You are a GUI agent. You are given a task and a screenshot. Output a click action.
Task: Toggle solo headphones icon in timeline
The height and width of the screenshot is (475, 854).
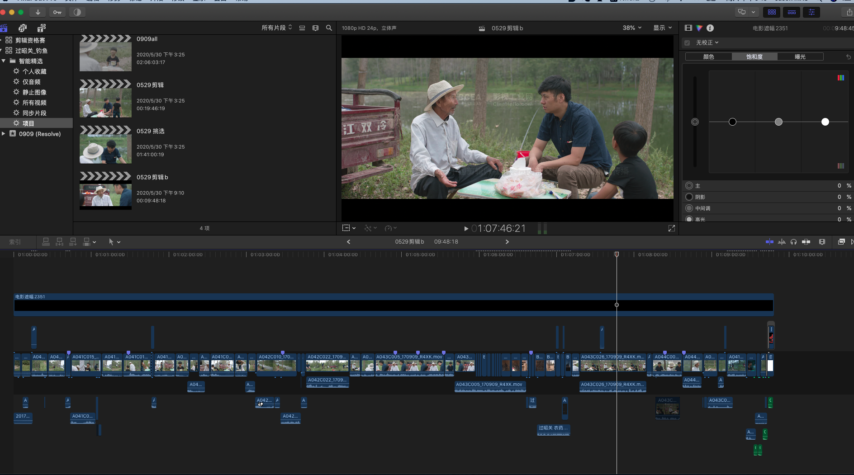tap(793, 242)
